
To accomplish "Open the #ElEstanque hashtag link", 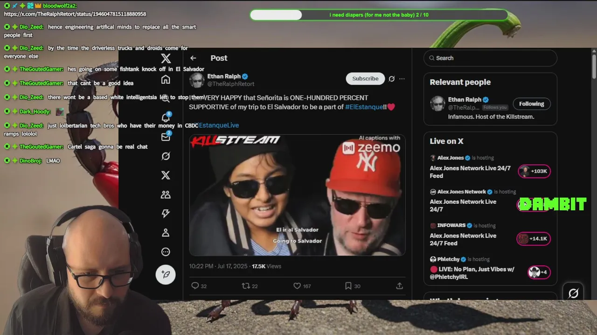I will [364, 107].
